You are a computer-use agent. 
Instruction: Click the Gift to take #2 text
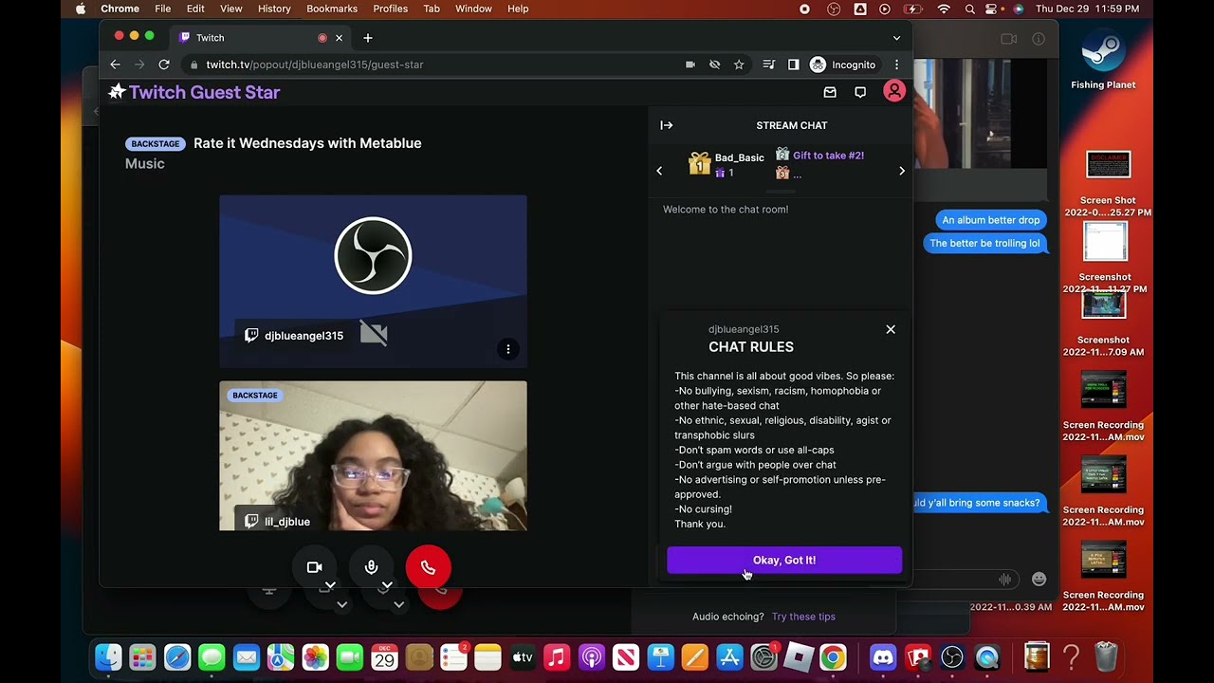[828, 156]
